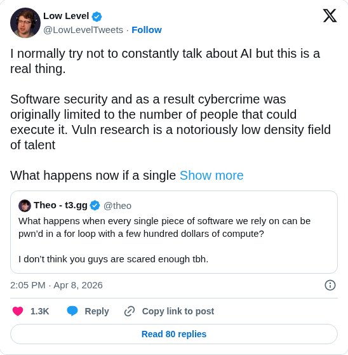Click Low Level's verified badge
348x355 pixels.
(97, 17)
